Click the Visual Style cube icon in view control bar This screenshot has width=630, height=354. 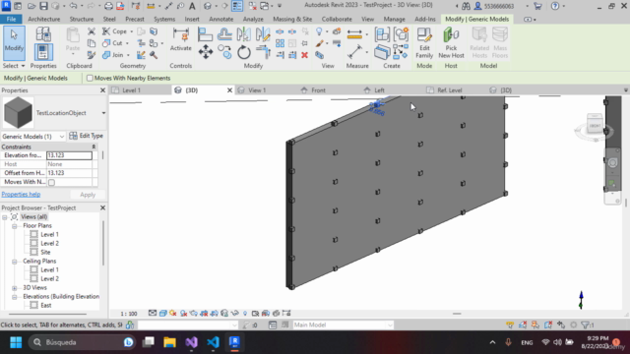(x=162, y=313)
